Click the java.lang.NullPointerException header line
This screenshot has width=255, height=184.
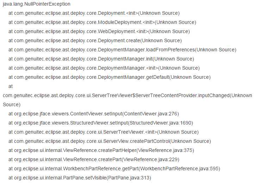tap(37, 4)
